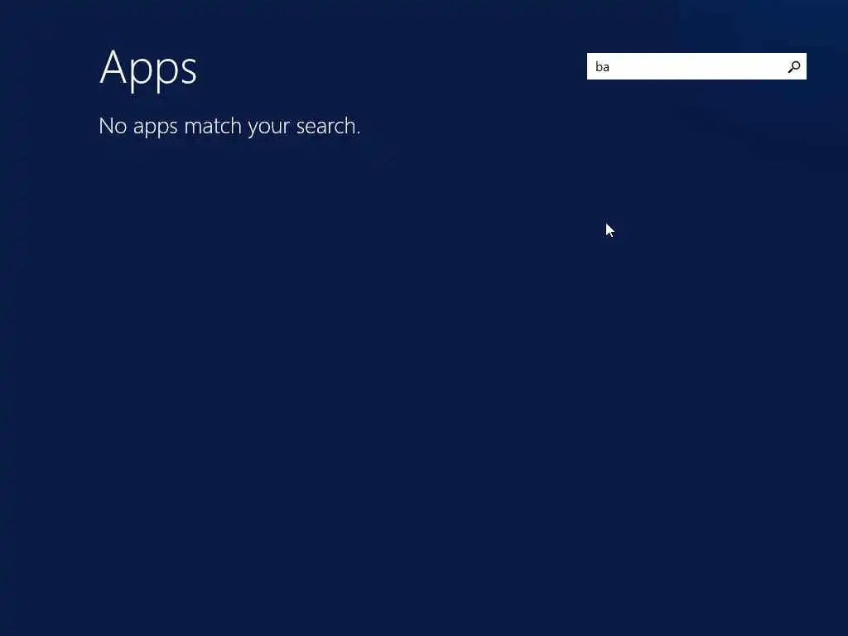Click the large 'Apps' title text
Screen dimensions: 848x636
pos(148,69)
